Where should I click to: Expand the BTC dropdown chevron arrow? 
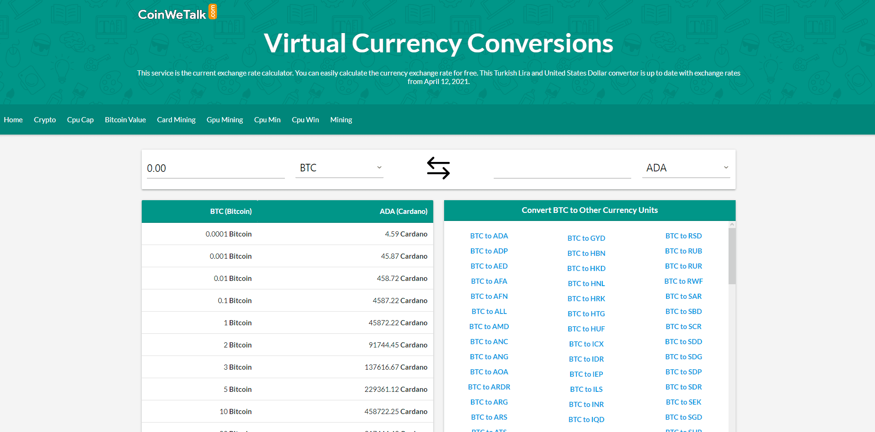(378, 168)
